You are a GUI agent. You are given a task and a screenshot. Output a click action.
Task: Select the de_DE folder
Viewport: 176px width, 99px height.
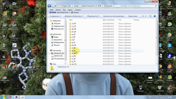click(74, 29)
